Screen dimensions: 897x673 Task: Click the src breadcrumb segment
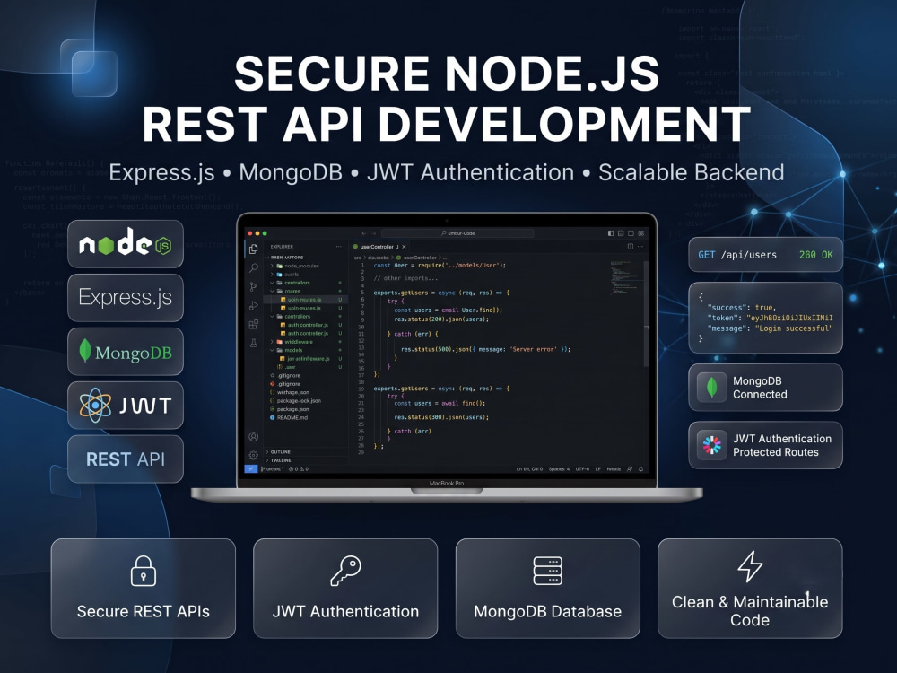(358, 258)
